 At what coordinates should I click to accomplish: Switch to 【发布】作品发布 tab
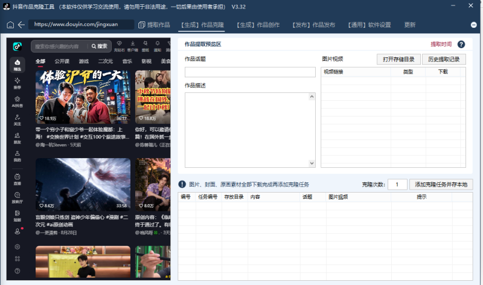coord(313,25)
